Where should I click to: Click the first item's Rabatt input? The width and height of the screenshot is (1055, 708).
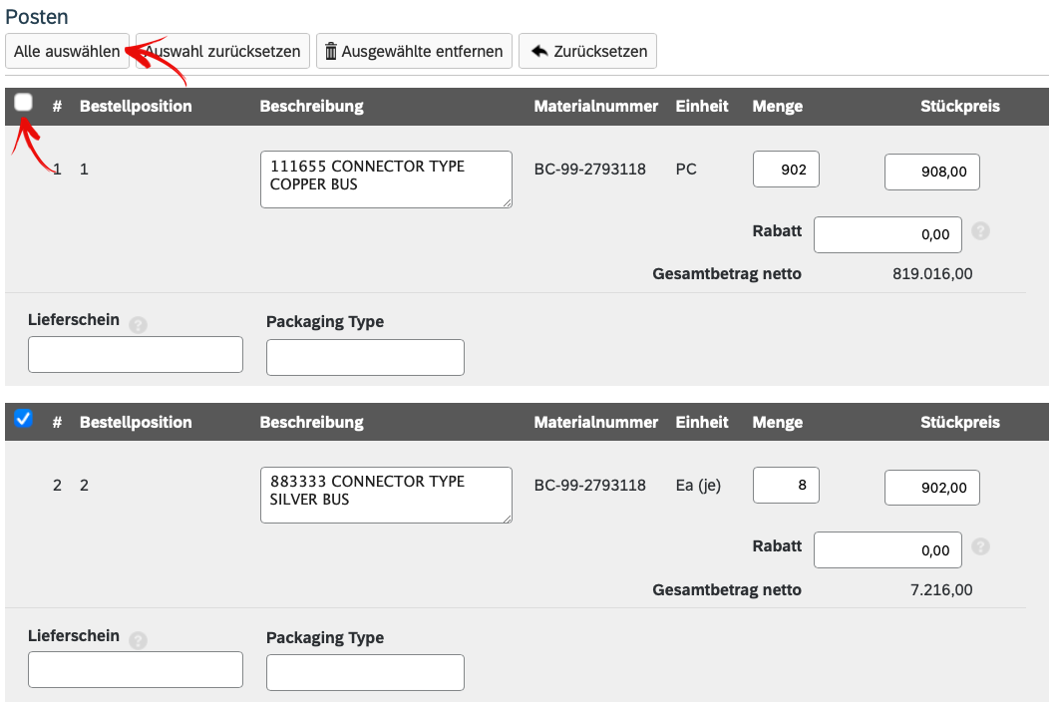point(887,235)
